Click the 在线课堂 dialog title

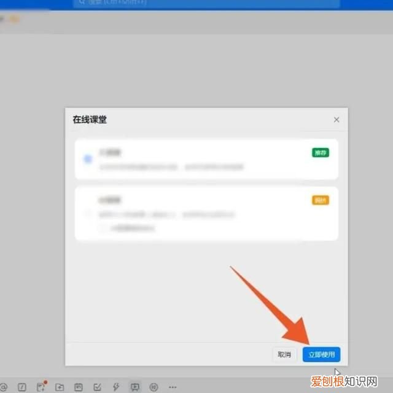[90, 120]
